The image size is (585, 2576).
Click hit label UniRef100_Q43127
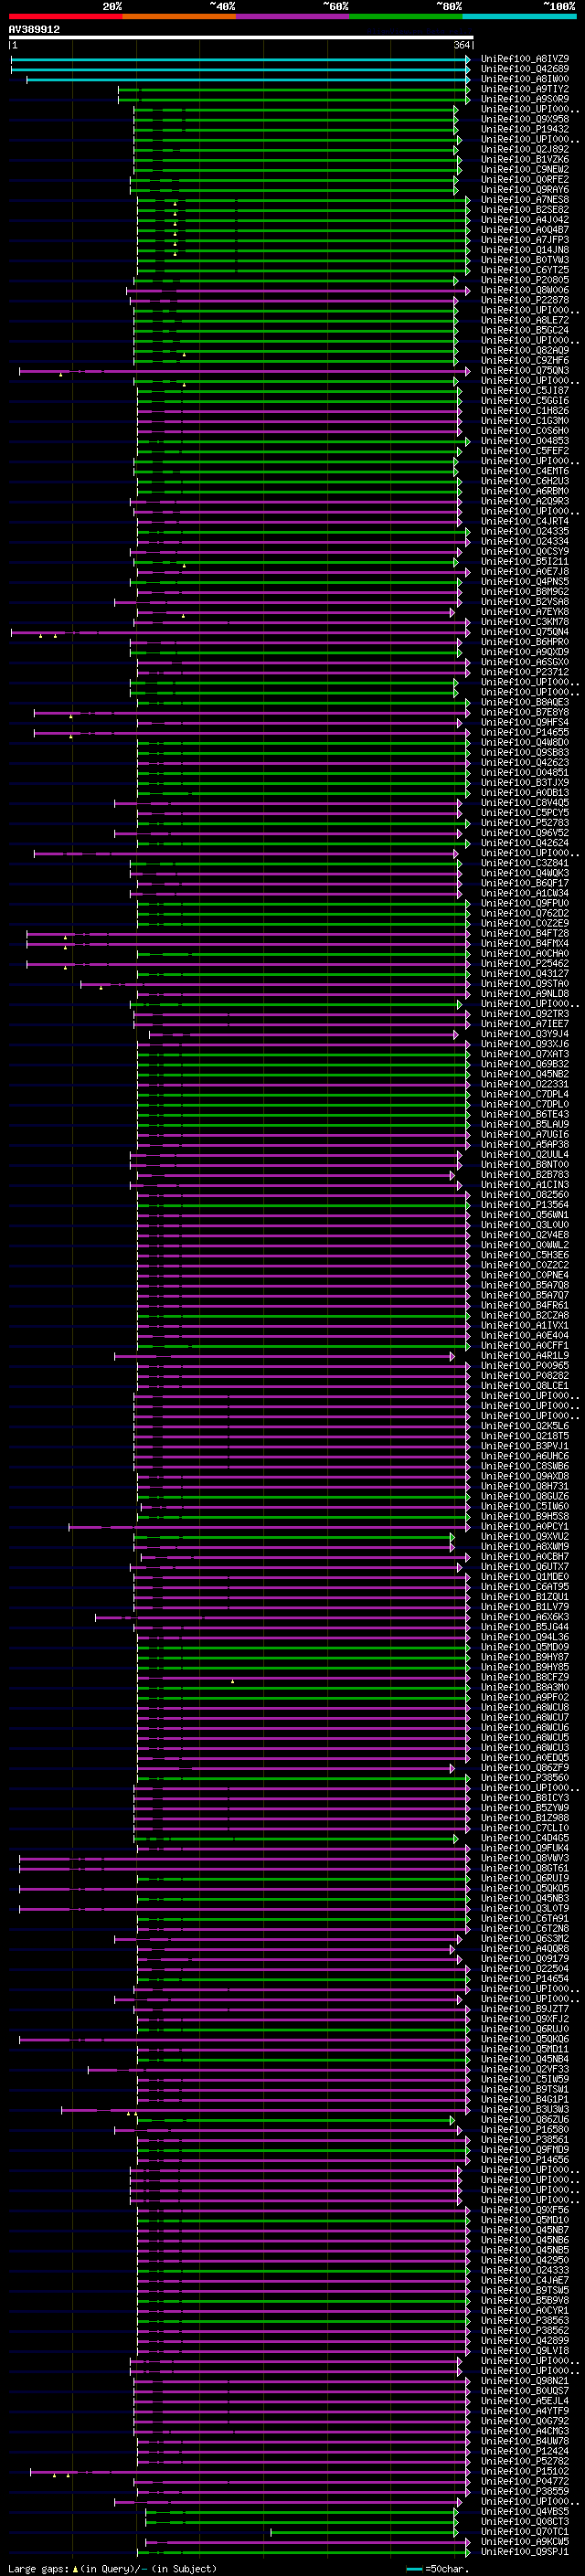point(525,974)
